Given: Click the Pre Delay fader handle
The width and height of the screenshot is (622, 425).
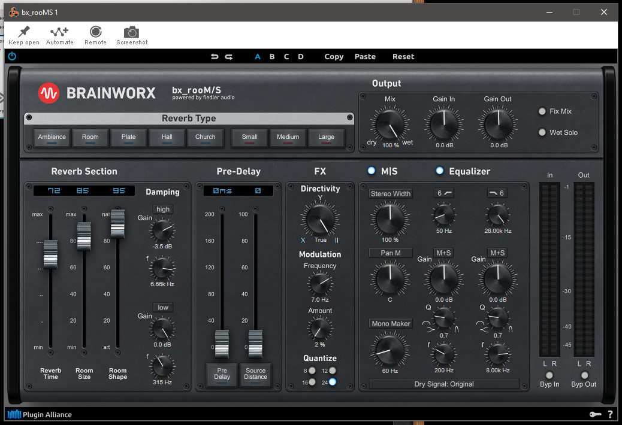Looking at the screenshot, I should 222,344.
